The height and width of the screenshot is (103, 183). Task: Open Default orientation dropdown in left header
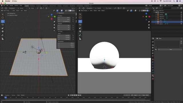[22, 8]
